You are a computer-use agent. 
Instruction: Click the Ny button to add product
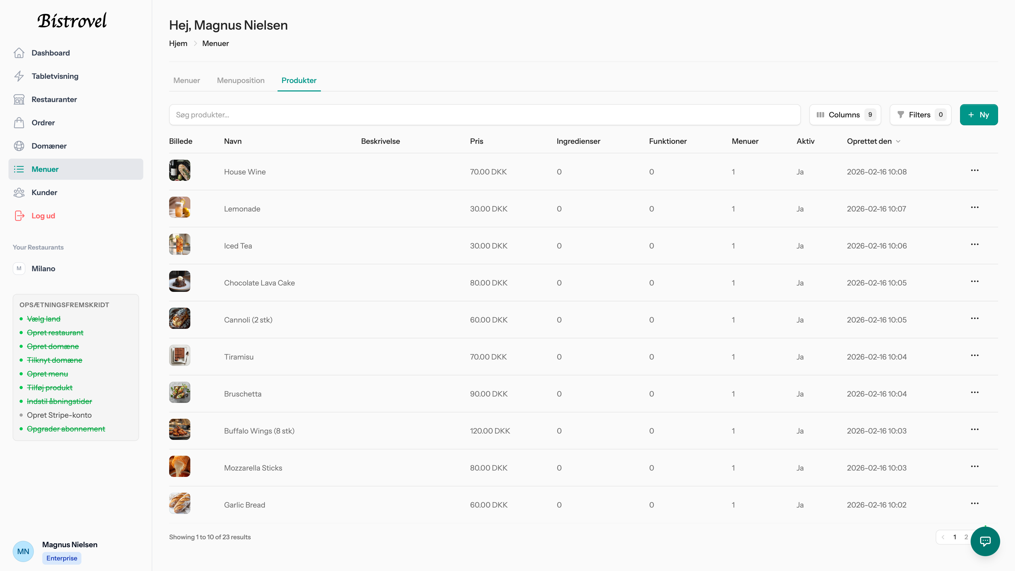point(978,115)
